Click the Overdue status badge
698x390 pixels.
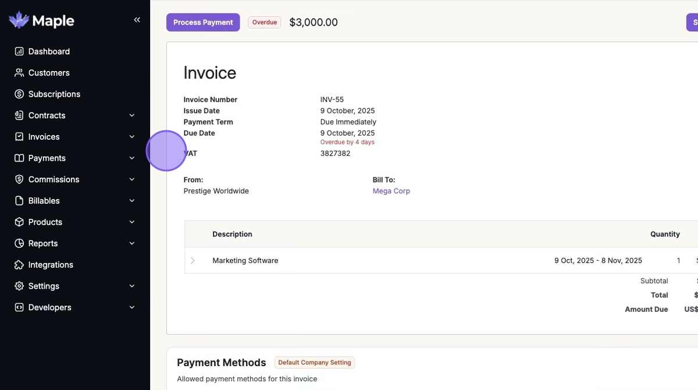[265, 22]
